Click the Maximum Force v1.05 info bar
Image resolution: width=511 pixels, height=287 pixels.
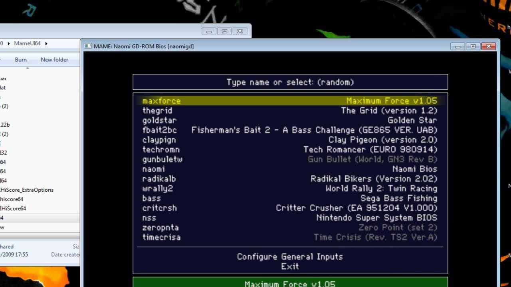coord(290,282)
